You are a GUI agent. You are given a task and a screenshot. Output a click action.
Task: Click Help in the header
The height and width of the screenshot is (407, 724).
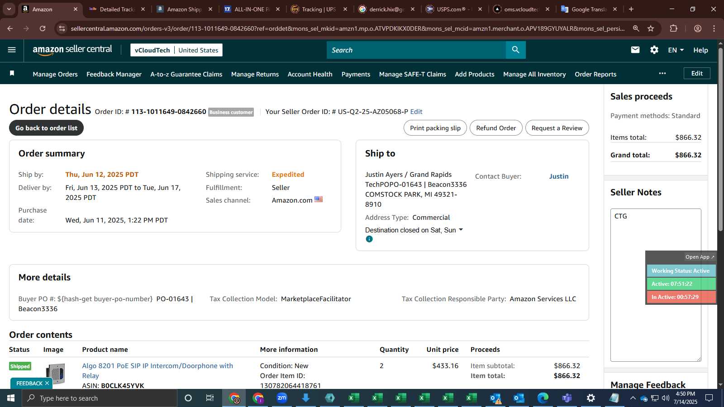point(700,50)
